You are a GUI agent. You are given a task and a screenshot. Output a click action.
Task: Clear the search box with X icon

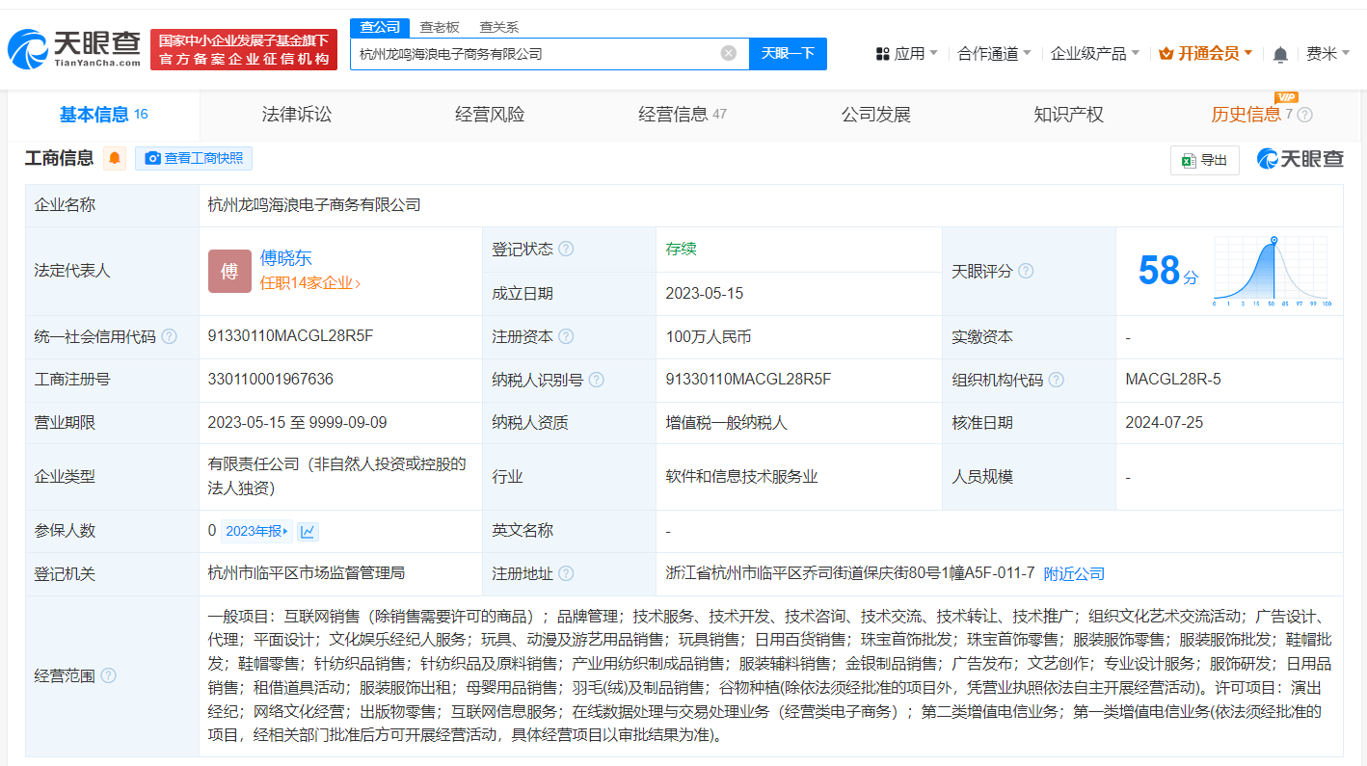(729, 53)
